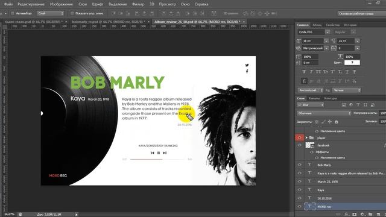386x217 pixels.
Task: Click the pause icon in the player
Action: point(159,153)
